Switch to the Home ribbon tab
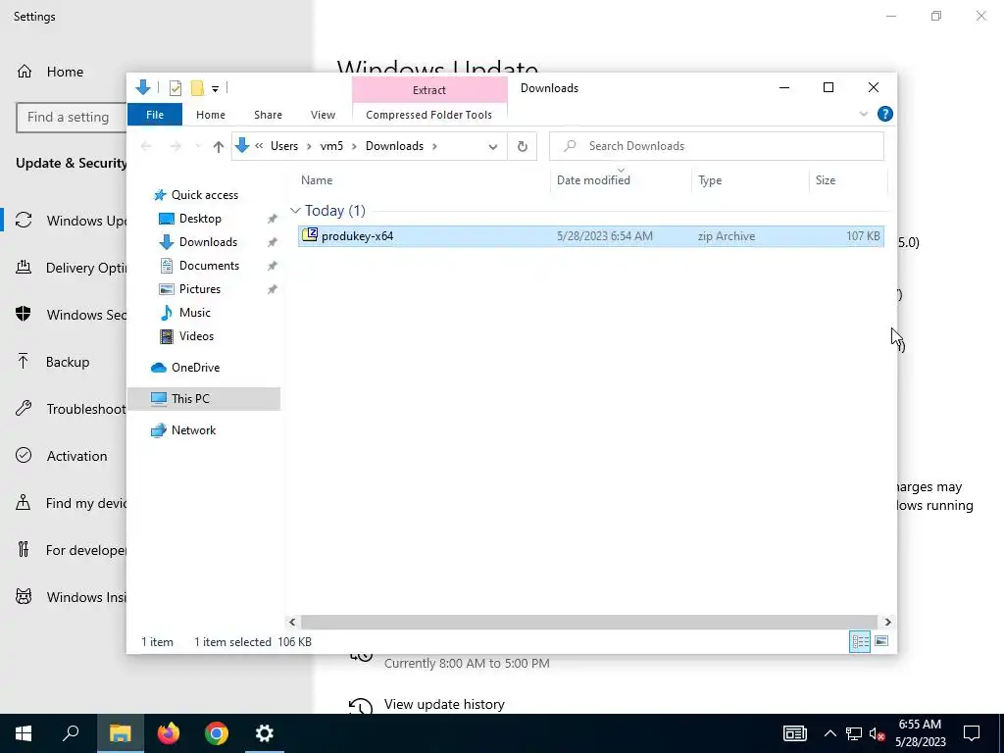This screenshot has width=1004, height=753. pyautogui.click(x=211, y=115)
